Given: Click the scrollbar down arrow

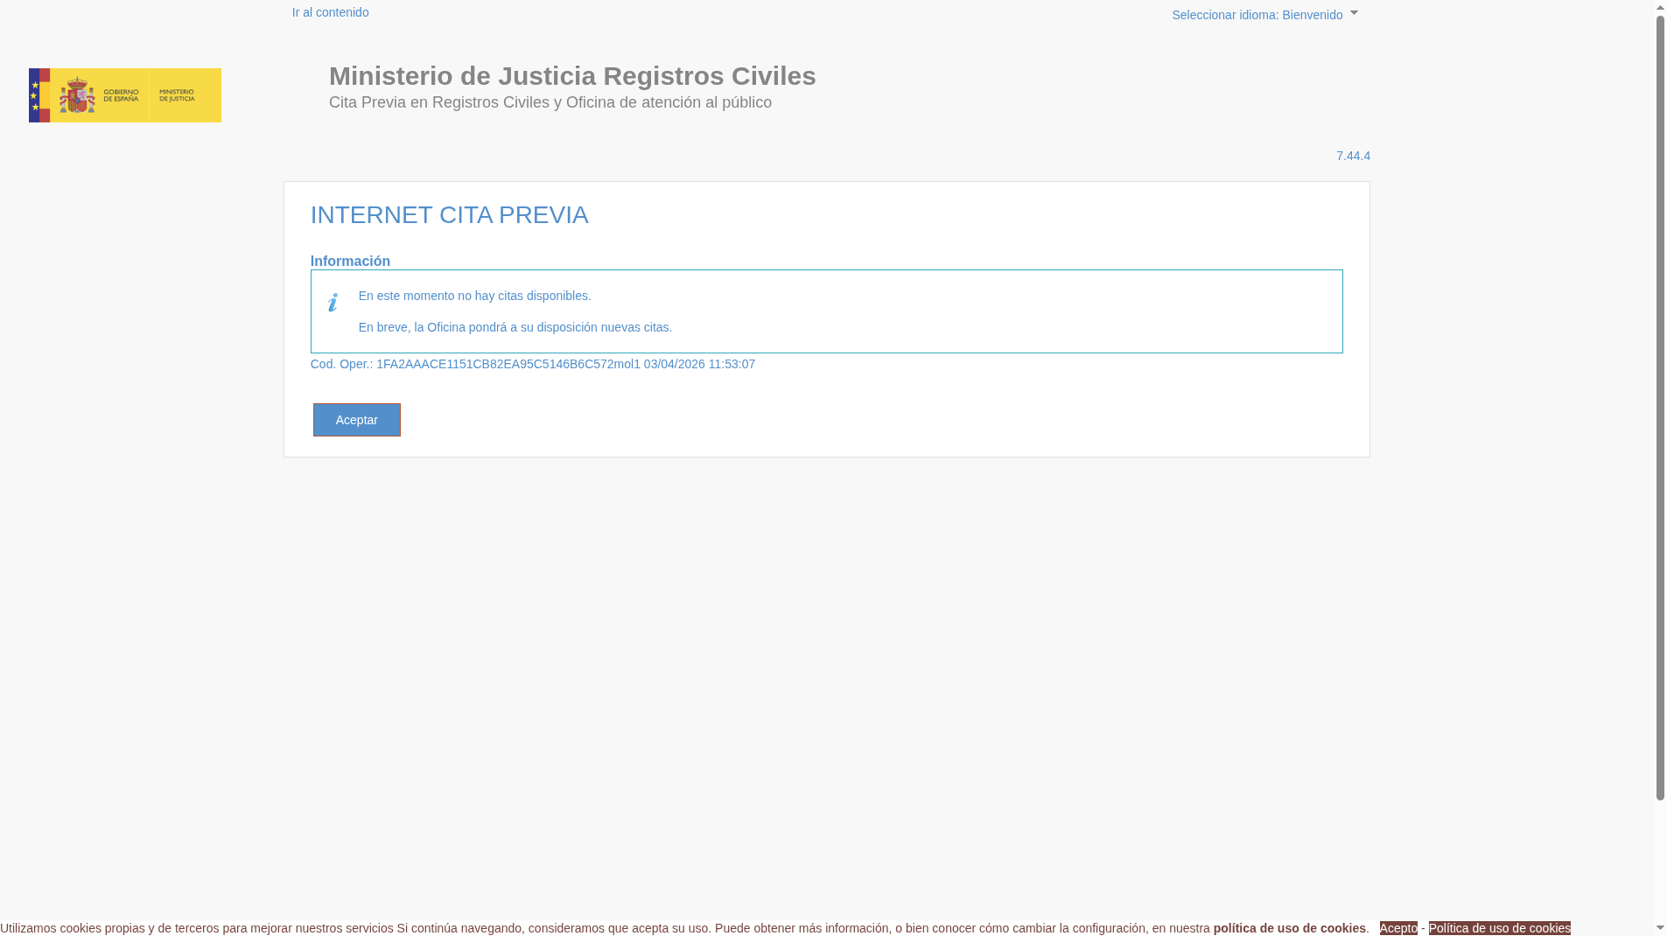Looking at the screenshot, I should (1660, 927).
